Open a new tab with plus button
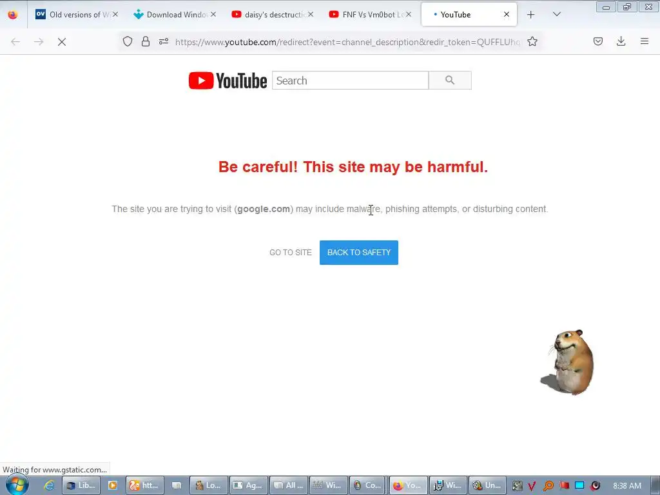Screen dimensions: 660x495 pyautogui.click(x=531, y=15)
